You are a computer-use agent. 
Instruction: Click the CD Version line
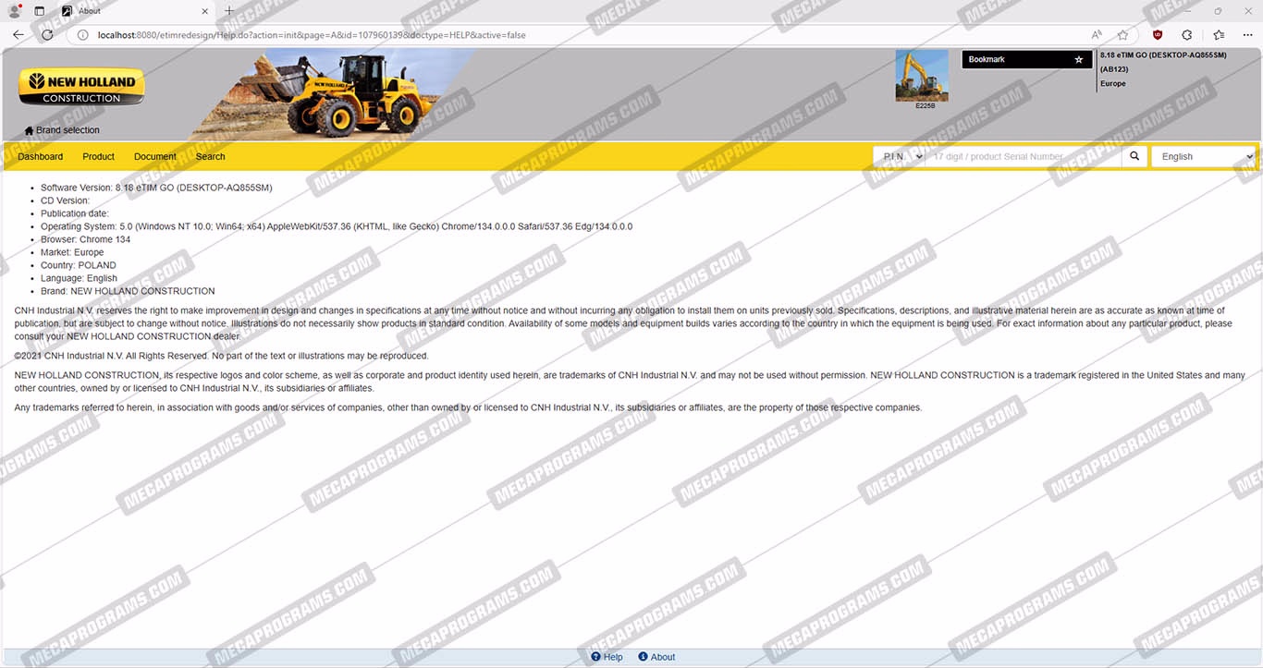pyautogui.click(x=65, y=200)
